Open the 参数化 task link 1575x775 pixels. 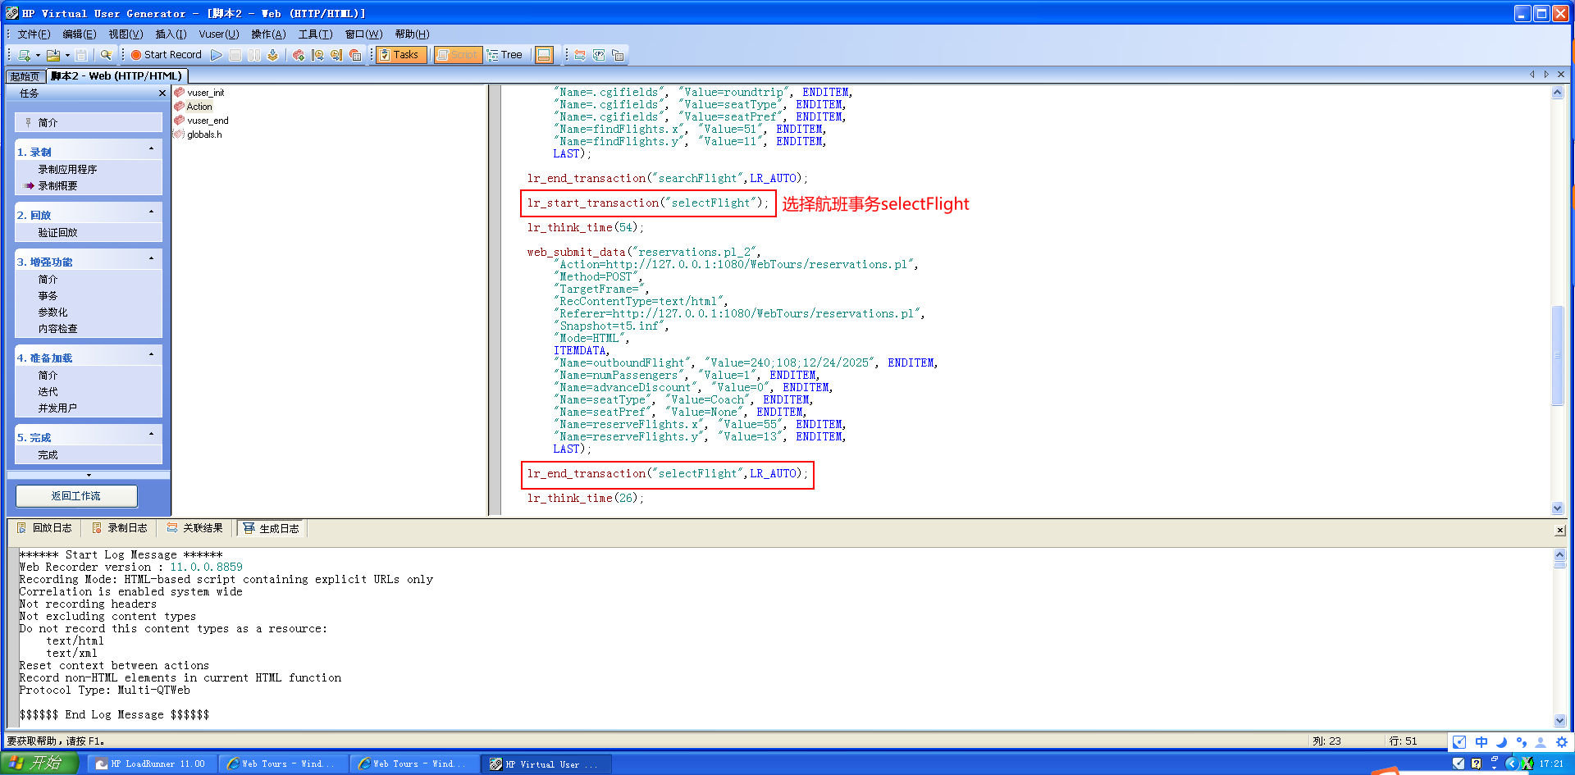click(52, 312)
